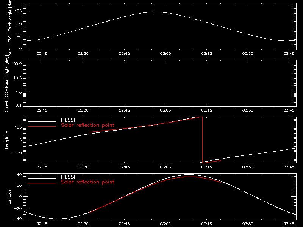303x227 pixels.
Task: Click the Sun-HESSI-Earth angle axis title
Action: (x=10, y=27)
